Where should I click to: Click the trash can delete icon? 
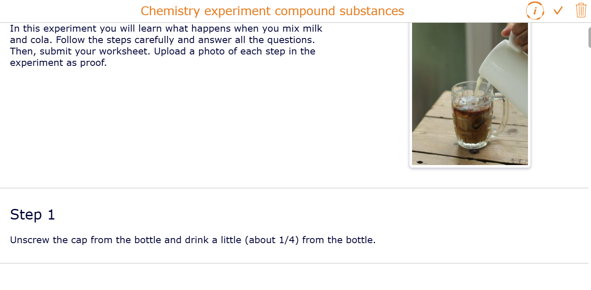581,11
